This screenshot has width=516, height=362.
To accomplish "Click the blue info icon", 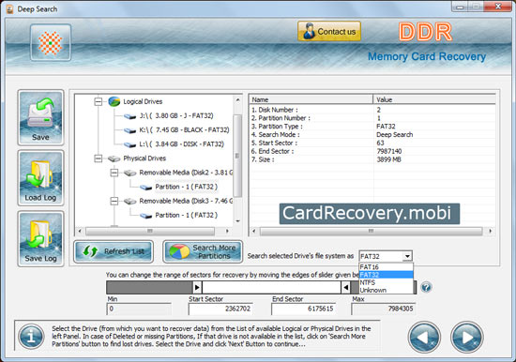I will tap(31, 337).
